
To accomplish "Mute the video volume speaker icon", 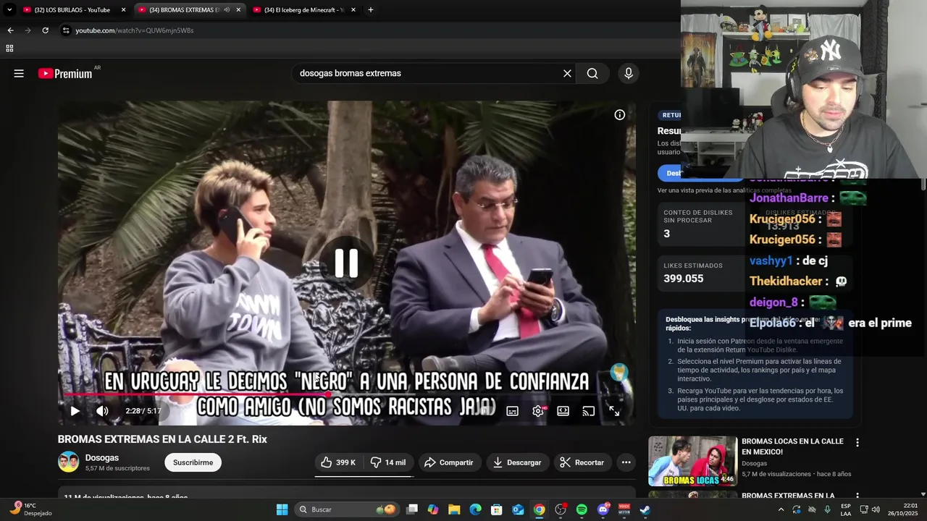I will click(x=102, y=411).
